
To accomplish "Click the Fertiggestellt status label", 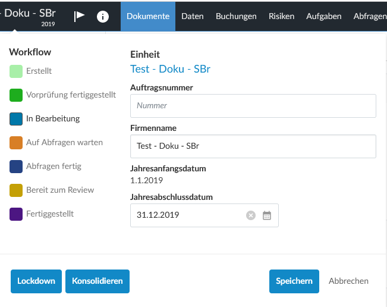I will click(x=50, y=214).
